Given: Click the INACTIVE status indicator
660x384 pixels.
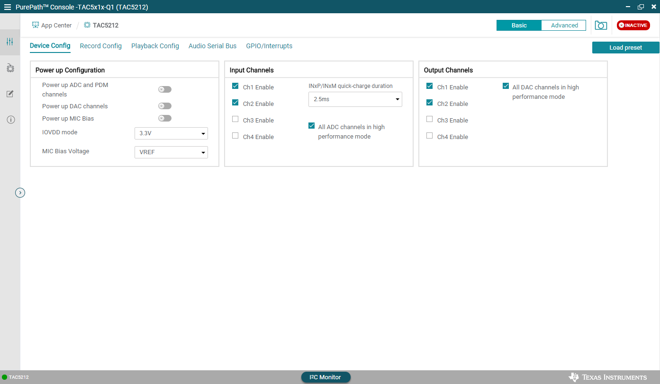Looking at the screenshot, I should (x=633, y=26).
